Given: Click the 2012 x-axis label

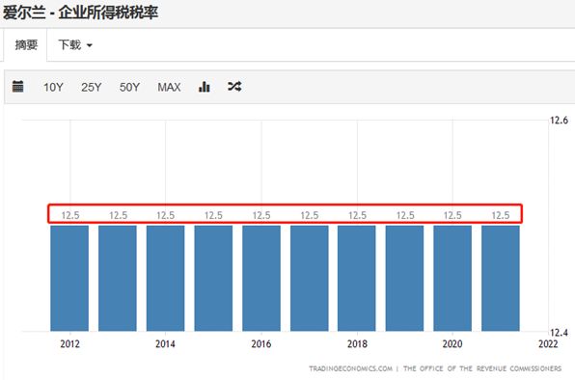Looking at the screenshot, I should [69, 343].
